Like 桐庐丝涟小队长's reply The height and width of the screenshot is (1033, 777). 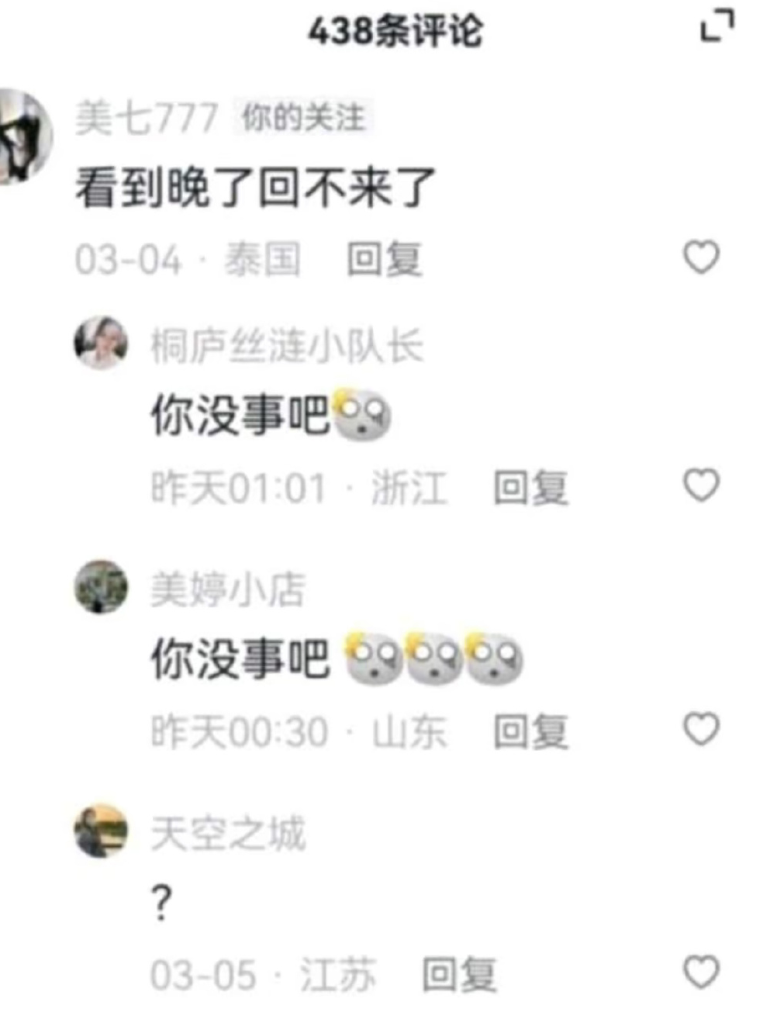click(x=702, y=485)
